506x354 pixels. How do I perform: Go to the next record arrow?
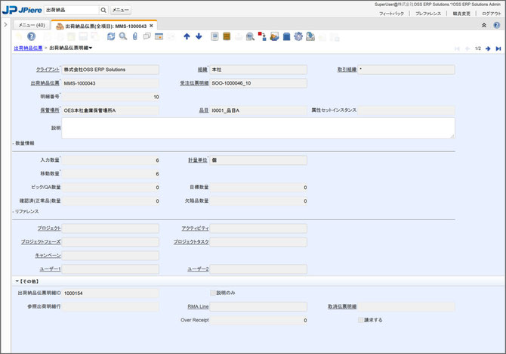(488, 48)
